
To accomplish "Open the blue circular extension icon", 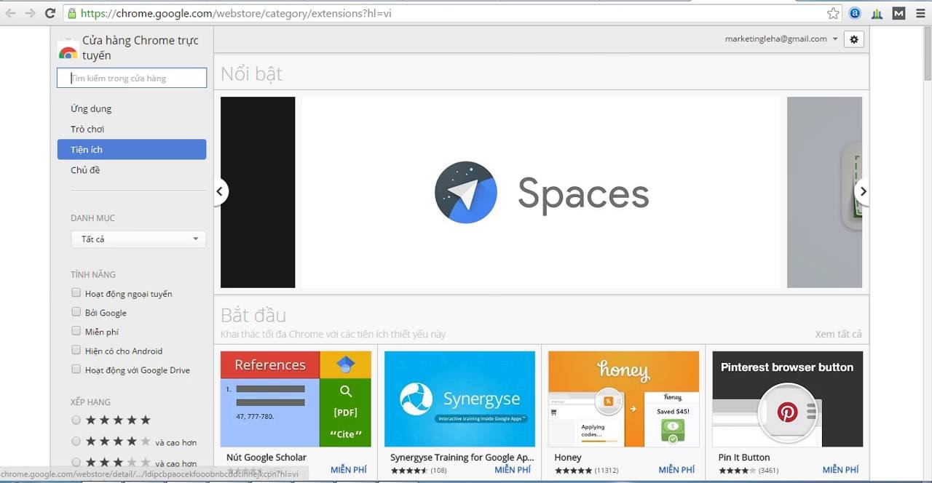I will 856,13.
